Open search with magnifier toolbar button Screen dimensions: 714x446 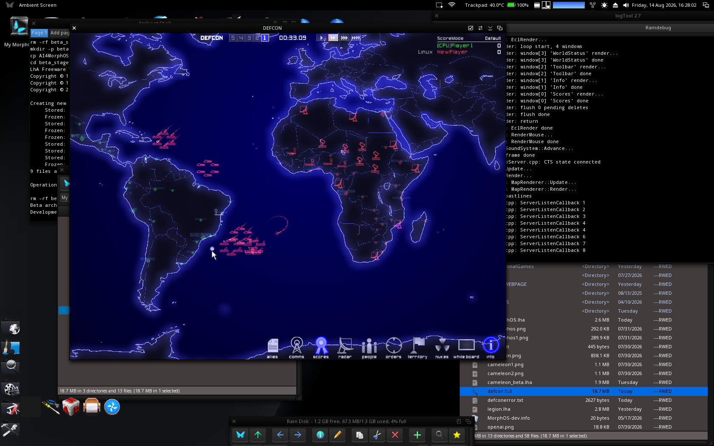(439, 435)
